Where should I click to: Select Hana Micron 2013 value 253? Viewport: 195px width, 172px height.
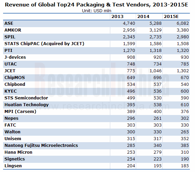click(x=131, y=152)
